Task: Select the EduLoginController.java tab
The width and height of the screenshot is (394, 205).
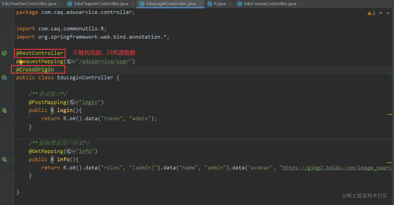Action: tap(171, 4)
